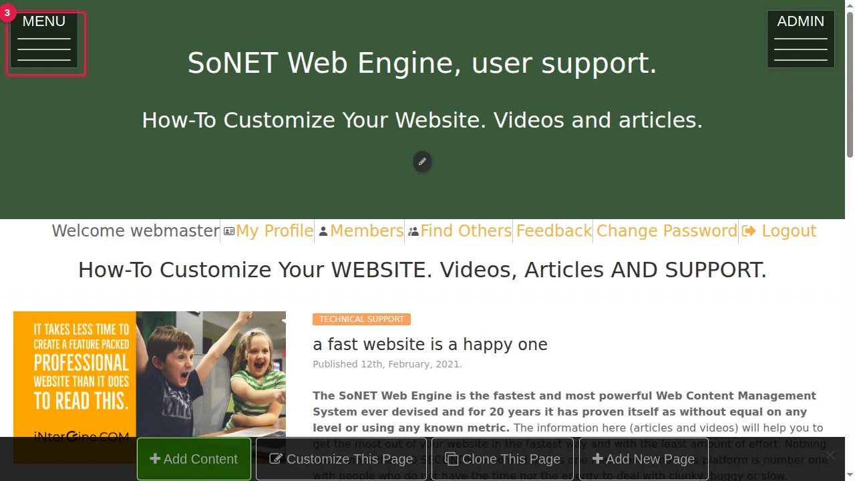This screenshot has height=481, width=855.
Task: Open Customize This Page
Action: coord(341,459)
